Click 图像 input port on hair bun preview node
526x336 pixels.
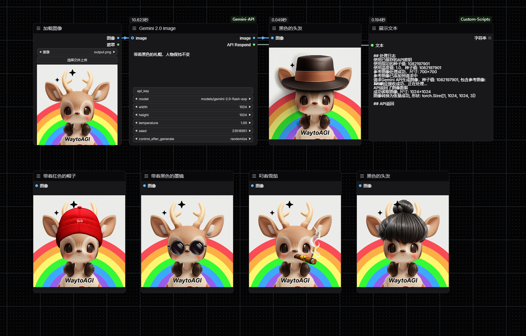click(x=360, y=186)
